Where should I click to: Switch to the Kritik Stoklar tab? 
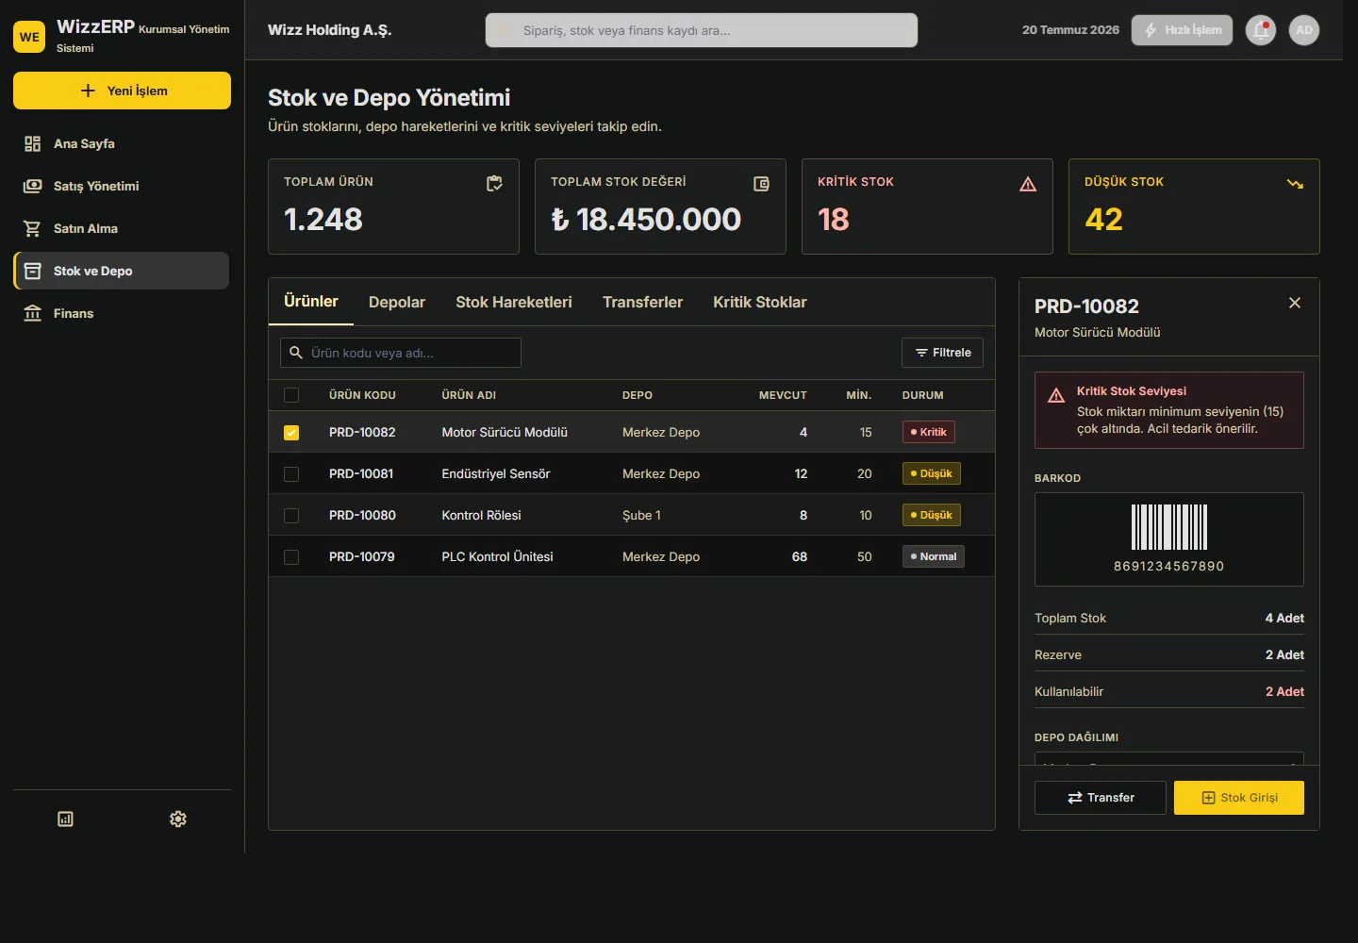[759, 302]
